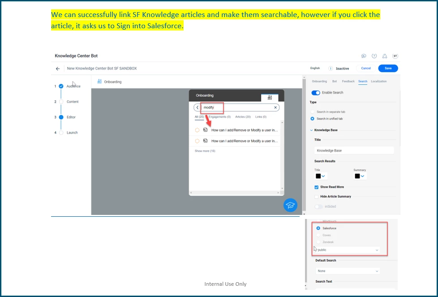This screenshot has height=297, width=438.
Task: Check the Show Read More checkbox
Action: (316, 187)
